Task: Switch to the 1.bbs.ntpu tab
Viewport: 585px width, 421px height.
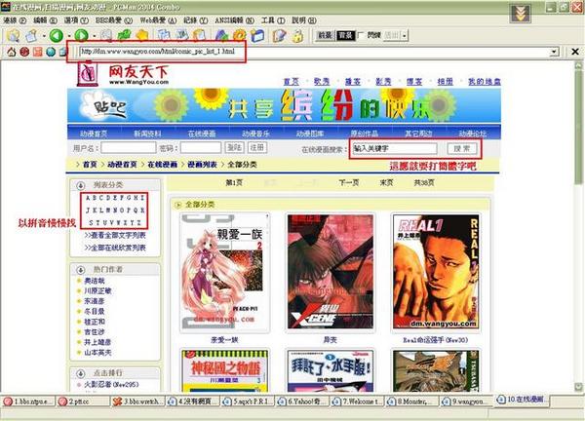Action: (28, 402)
